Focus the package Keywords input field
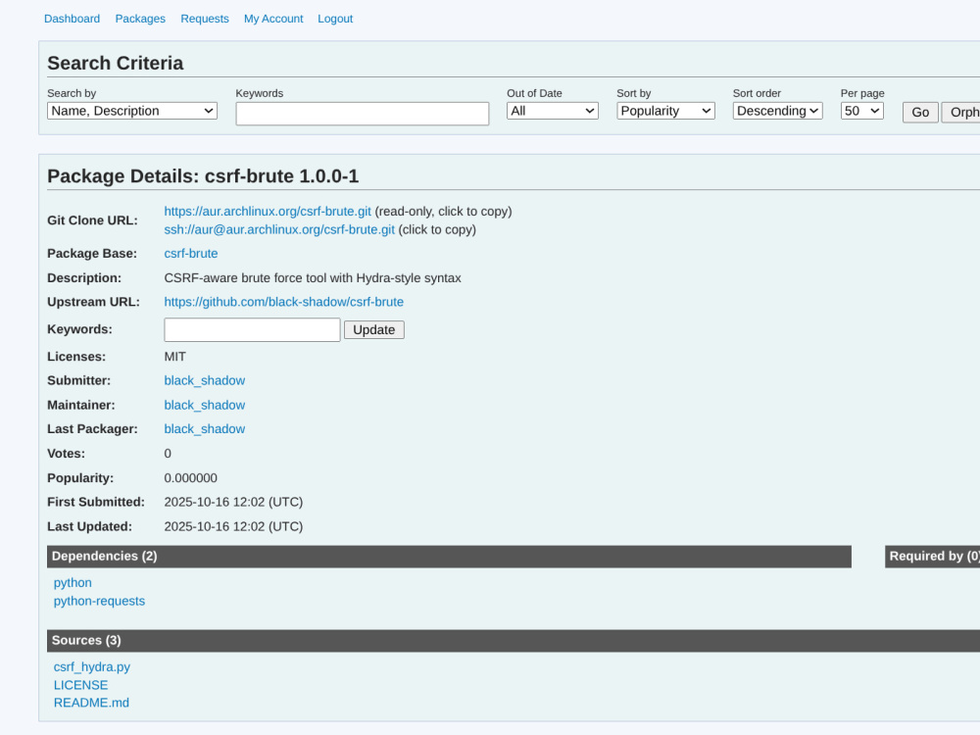Screen dimensions: 980x735 pyautogui.click(x=252, y=329)
